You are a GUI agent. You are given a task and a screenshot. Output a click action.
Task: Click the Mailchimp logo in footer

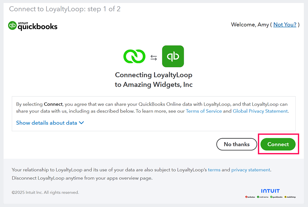pos(290,197)
